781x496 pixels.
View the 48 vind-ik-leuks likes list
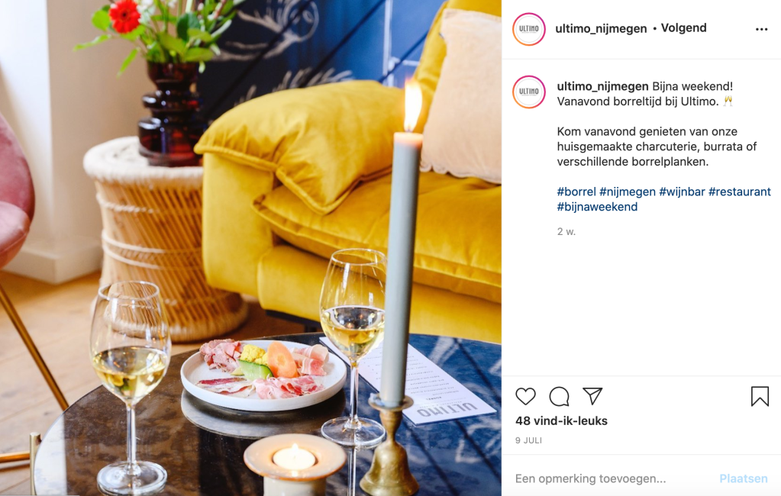(x=561, y=420)
